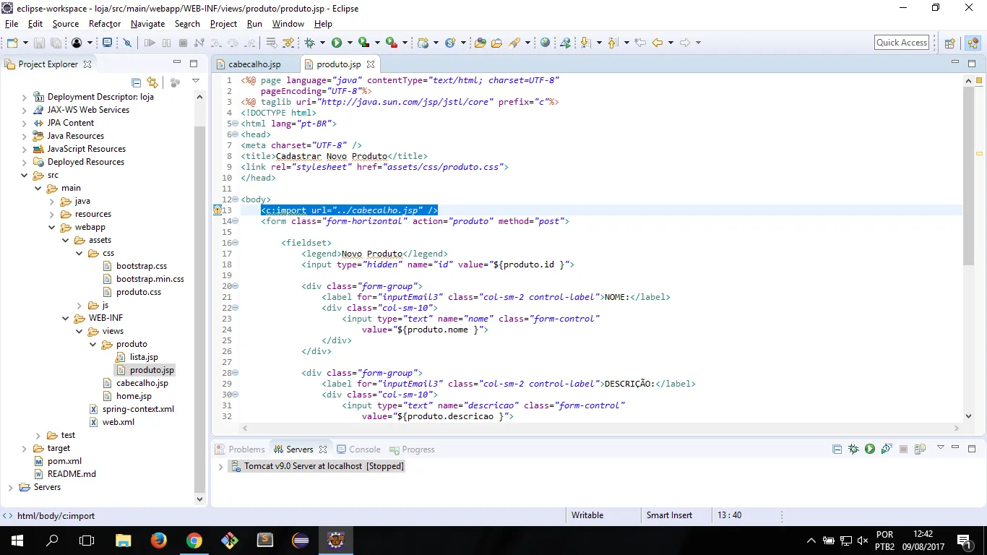987x555 pixels.
Task: Collapse all in Project Explorer
Action: (x=136, y=82)
